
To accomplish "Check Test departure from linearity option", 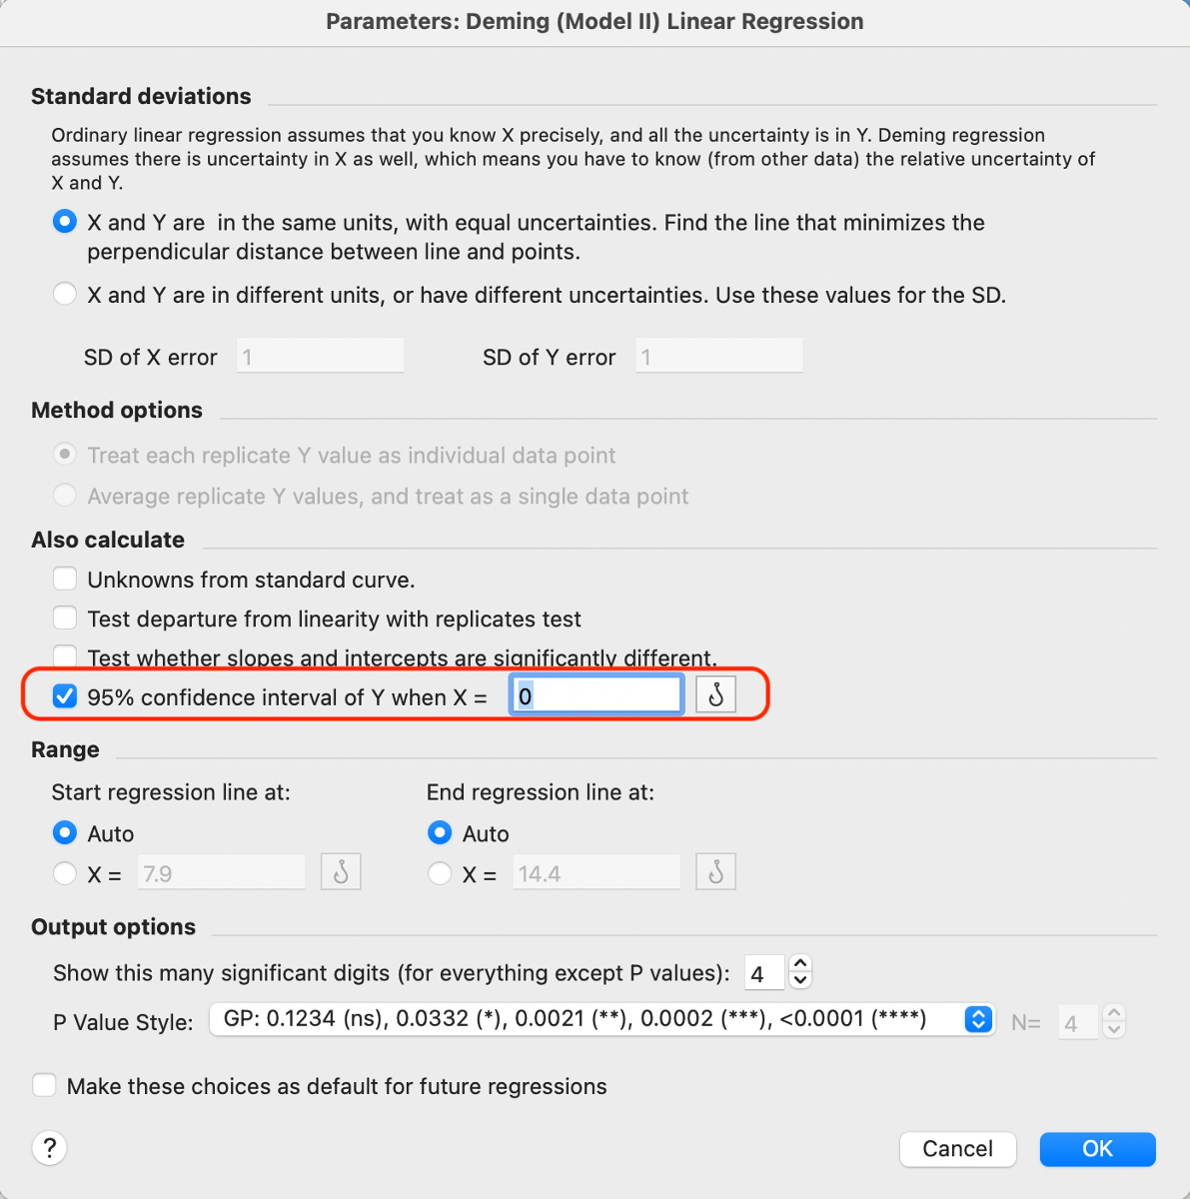I will pos(65,618).
